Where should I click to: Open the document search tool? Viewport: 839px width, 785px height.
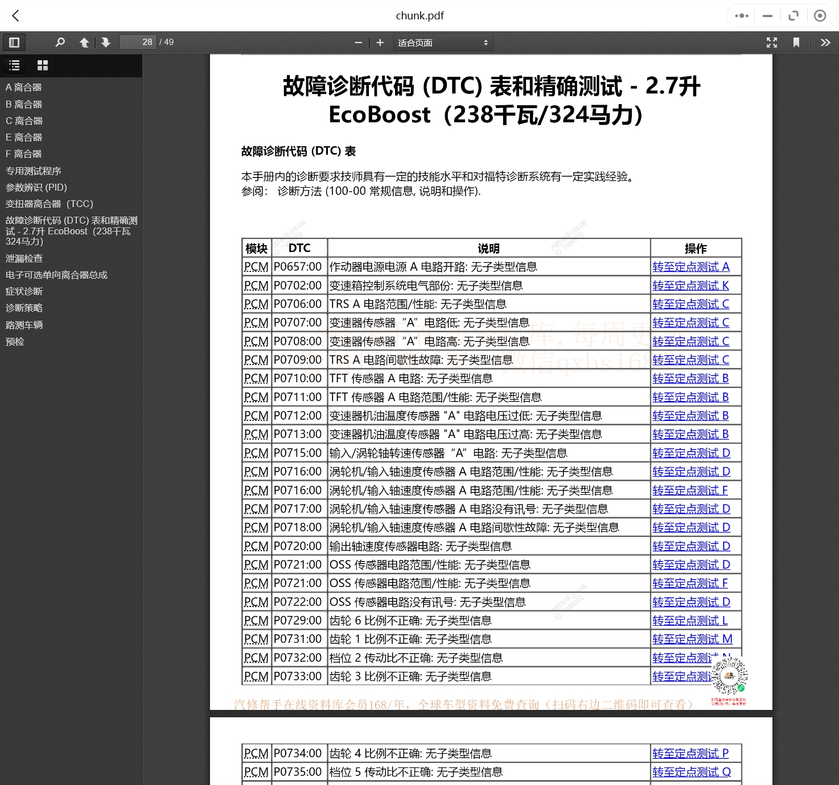pos(60,42)
